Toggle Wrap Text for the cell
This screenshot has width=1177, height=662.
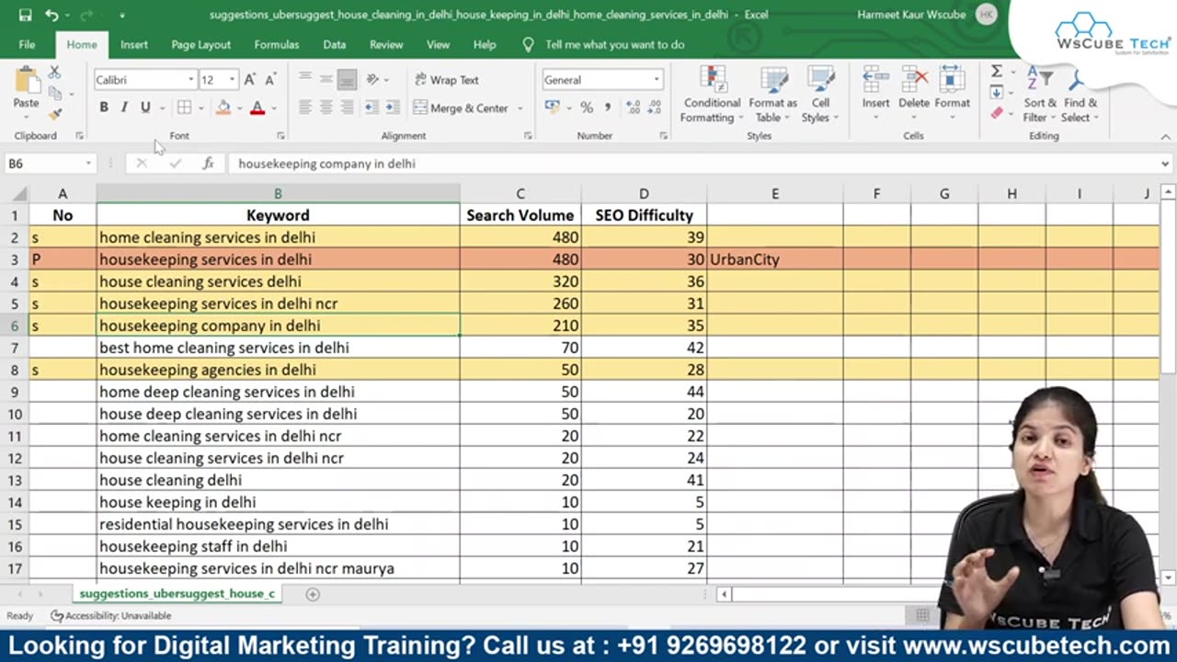[x=447, y=80]
